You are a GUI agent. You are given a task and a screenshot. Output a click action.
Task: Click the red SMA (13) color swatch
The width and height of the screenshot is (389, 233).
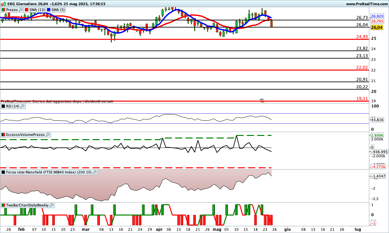coord(27,10)
